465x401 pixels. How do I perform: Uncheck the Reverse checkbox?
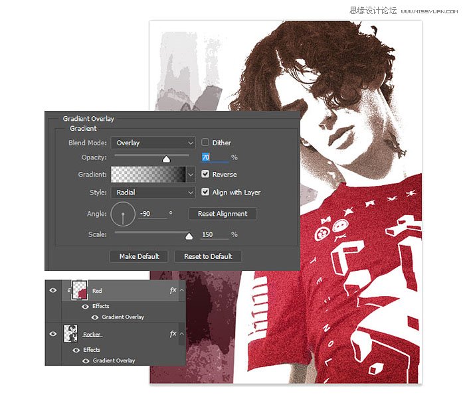[205, 174]
